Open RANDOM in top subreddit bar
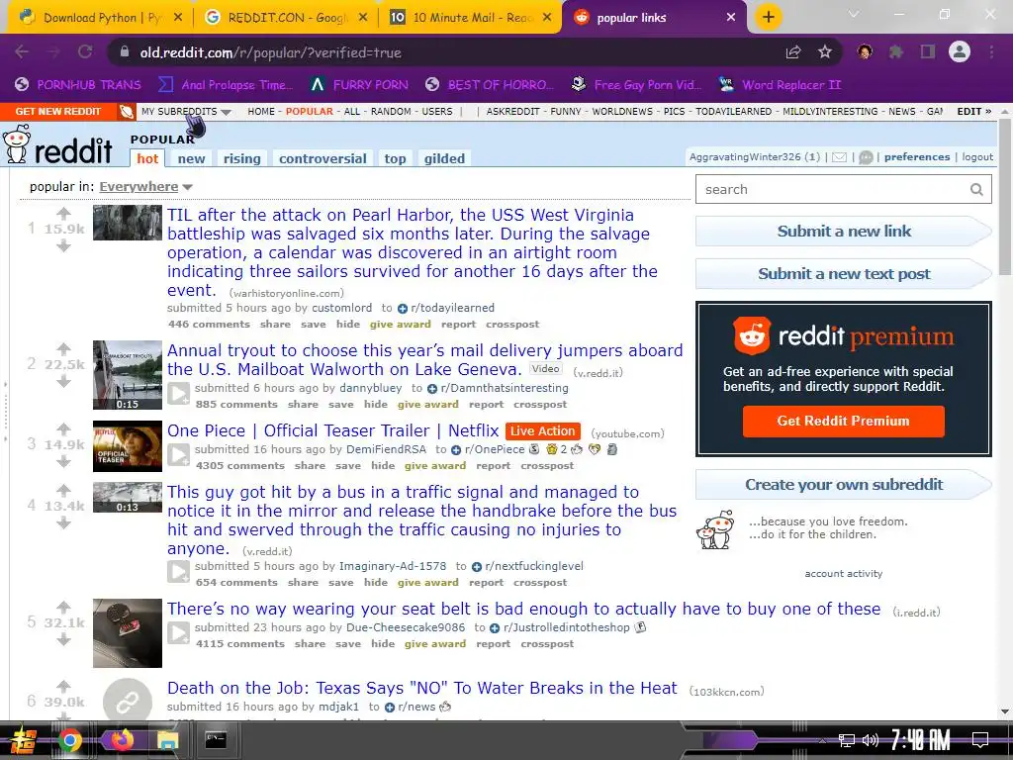The image size is (1013, 760). tap(391, 111)
